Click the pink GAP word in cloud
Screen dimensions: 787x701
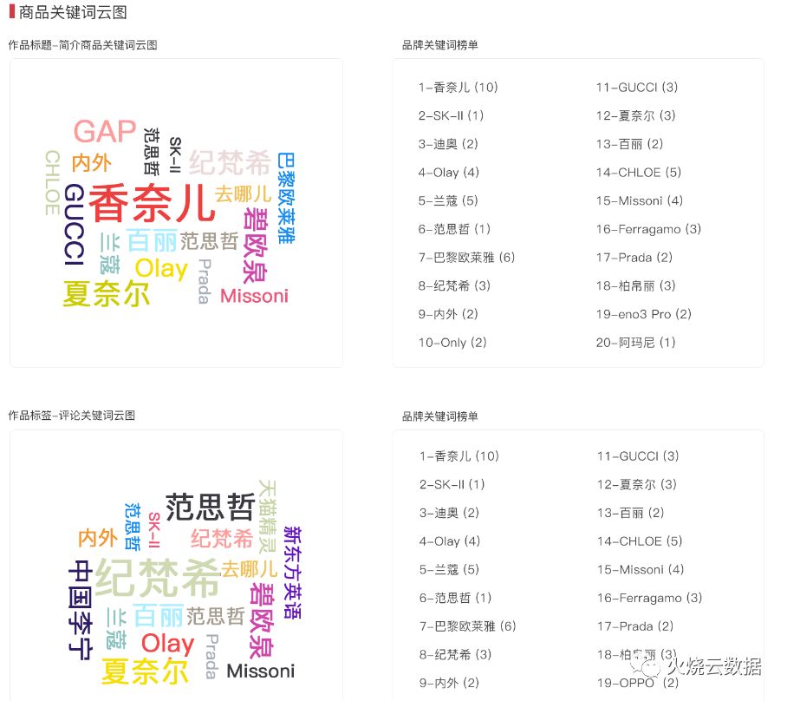[105, 132]
